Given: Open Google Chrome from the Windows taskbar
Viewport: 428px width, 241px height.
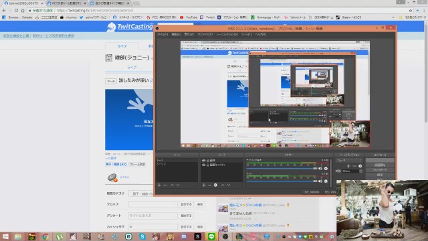Looking at the screenshot, I should tap(45, 236).
